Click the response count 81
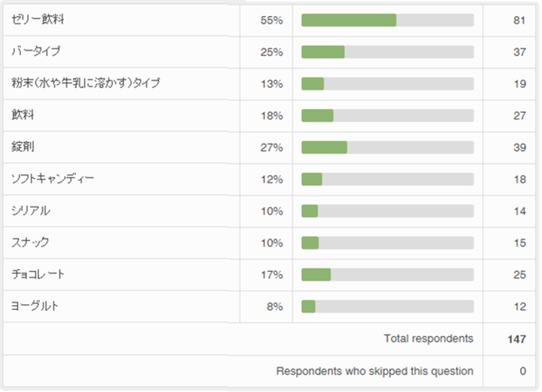The image size is (542, 392). 519,20
